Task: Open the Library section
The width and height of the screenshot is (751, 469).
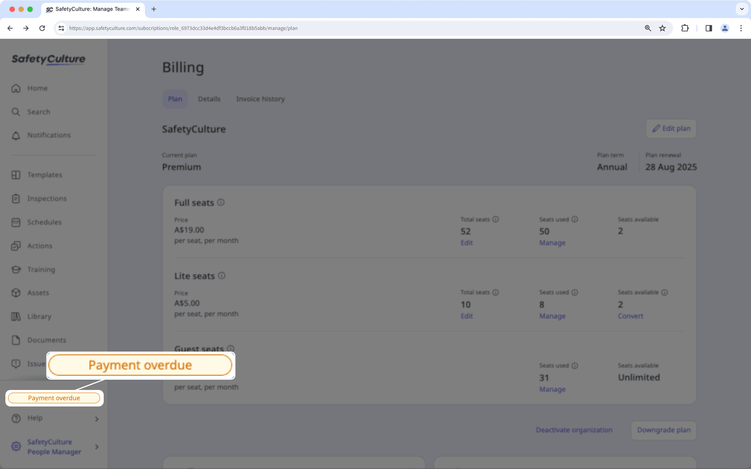Action: coord(39,316)
